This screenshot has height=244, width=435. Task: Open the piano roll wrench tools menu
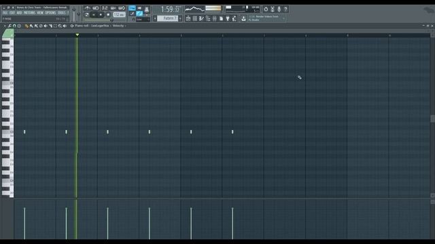point(9,26)
